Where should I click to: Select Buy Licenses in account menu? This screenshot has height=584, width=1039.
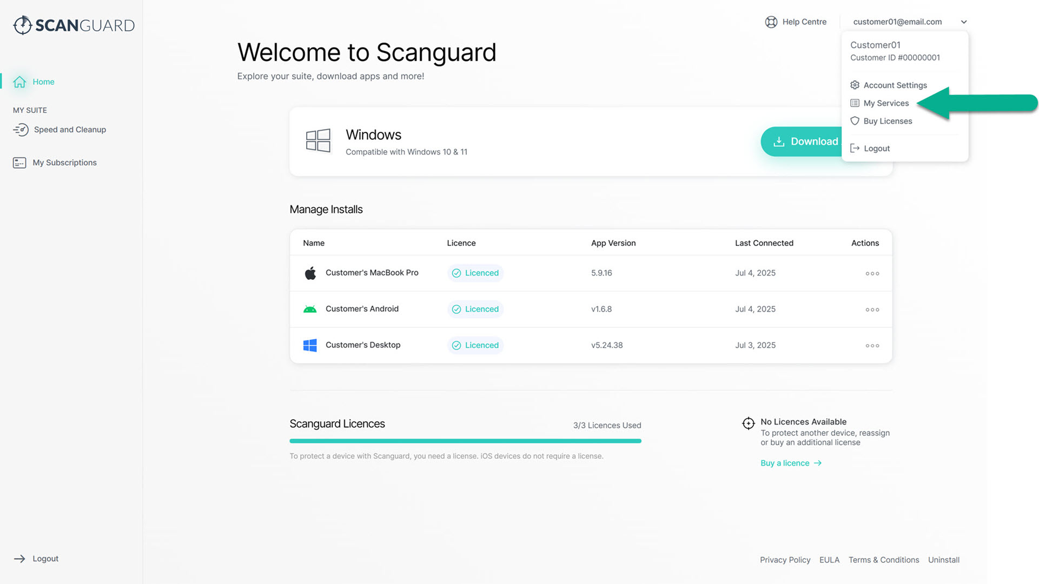[x=887, y=121]
